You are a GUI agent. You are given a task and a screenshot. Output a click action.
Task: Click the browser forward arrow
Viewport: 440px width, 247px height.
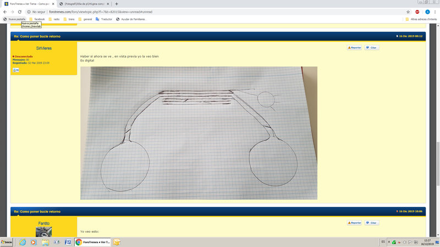tap(12, 12)
